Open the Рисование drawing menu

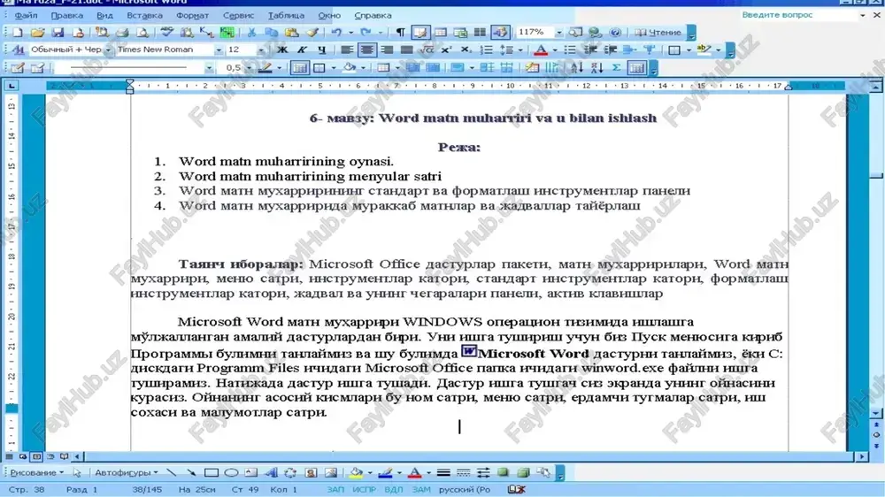[x=36, y=473]
